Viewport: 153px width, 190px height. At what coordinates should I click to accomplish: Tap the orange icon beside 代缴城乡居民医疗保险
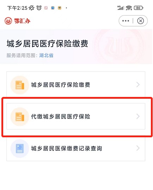pyautogui.click(x=20, y=116)
